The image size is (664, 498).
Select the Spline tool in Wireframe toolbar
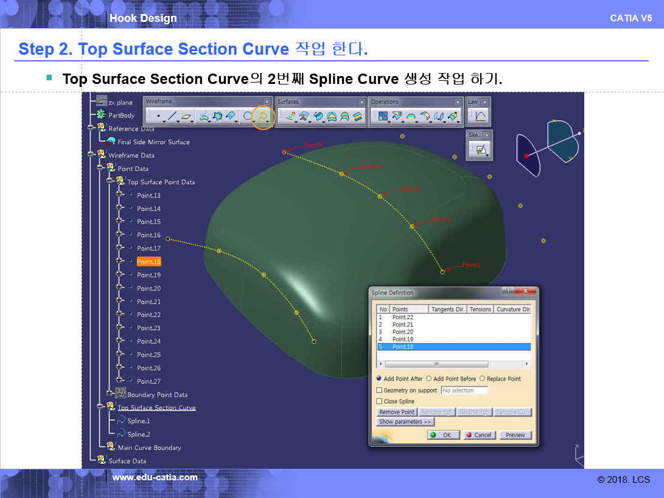[262, 116]
